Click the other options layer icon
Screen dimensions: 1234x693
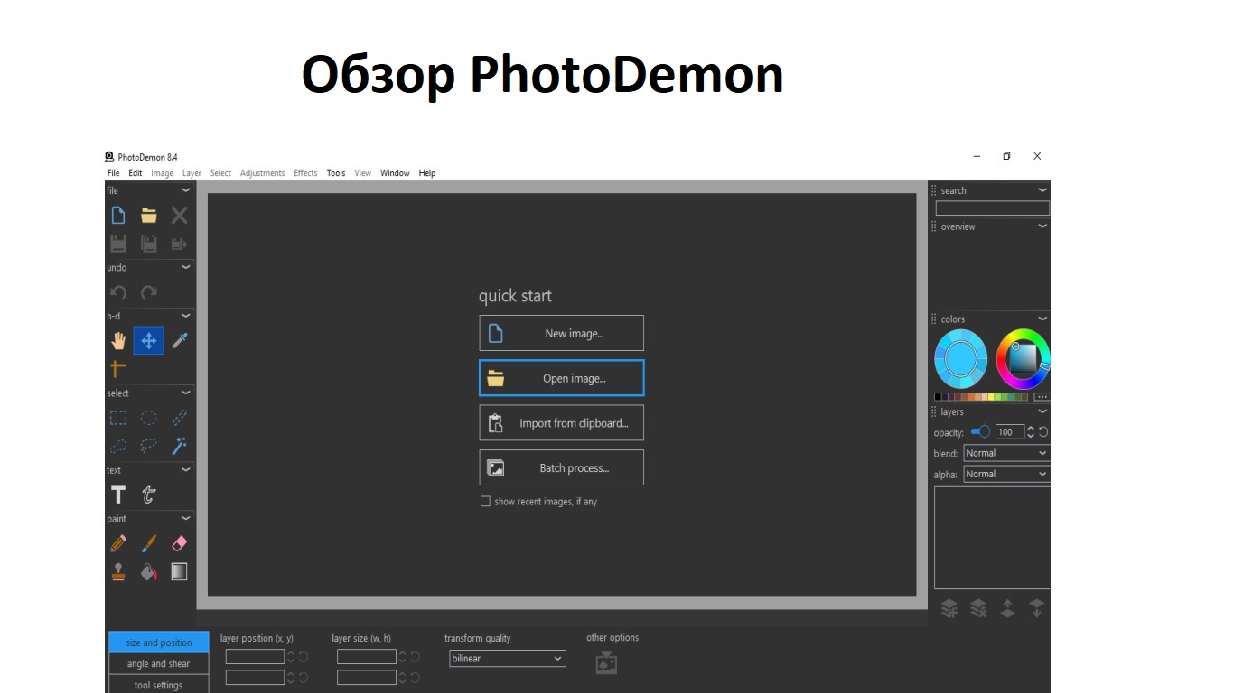[606, 663]
